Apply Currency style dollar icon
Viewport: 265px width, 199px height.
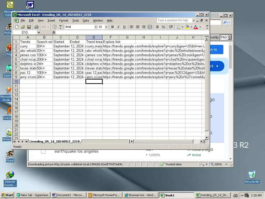pos(157,27)
